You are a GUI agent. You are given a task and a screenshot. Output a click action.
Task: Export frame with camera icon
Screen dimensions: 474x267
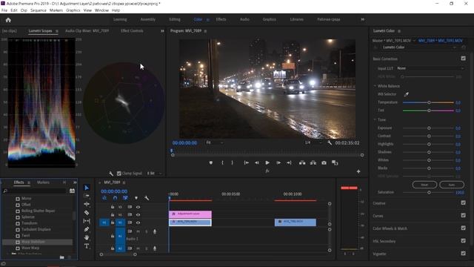(324, 163)
